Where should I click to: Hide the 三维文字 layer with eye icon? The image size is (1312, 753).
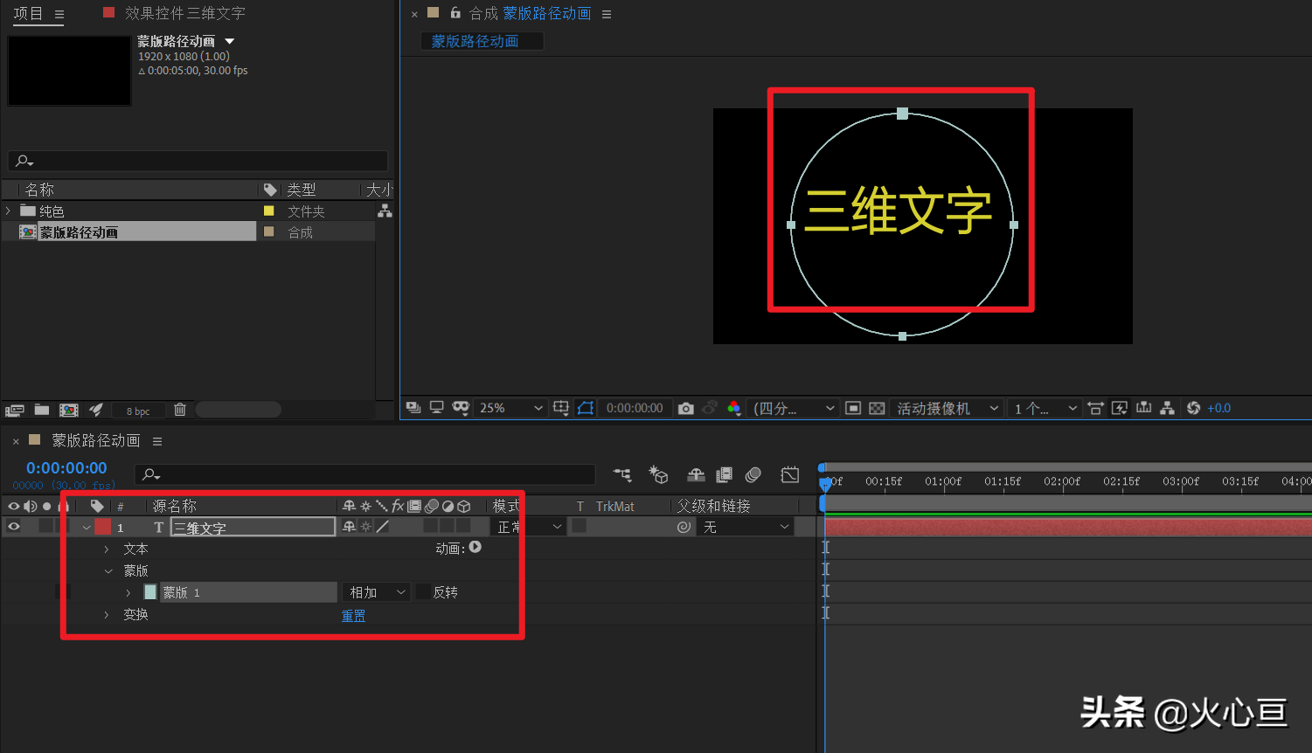(x=14, y=527)
